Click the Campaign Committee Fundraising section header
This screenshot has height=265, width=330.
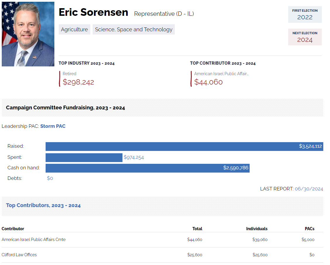65,108
